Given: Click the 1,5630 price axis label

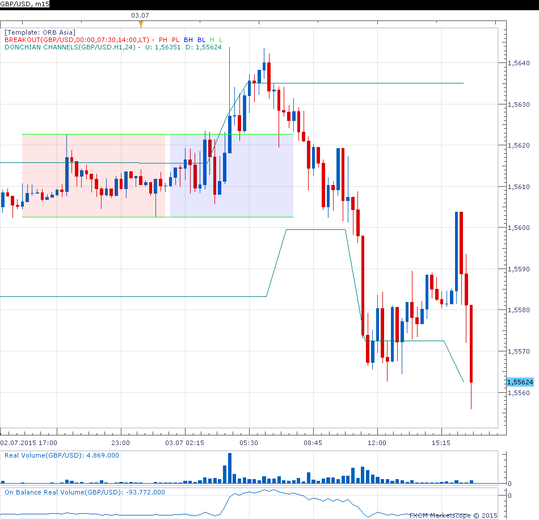Looking at the screenshot, I should pyautogui.click(x=519, y=104).
